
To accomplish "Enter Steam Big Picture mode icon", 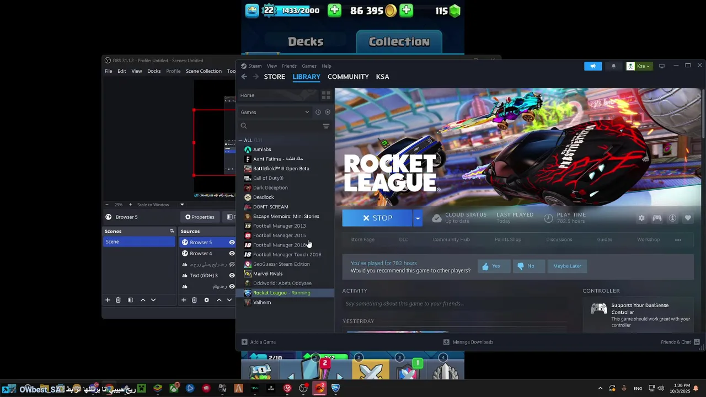I will [x=662, y=66].
